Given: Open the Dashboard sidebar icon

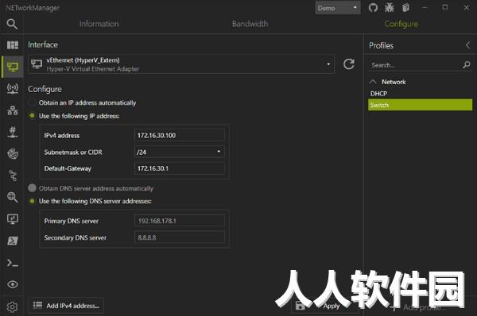Looking at the screenshot, I should [13, 45].
